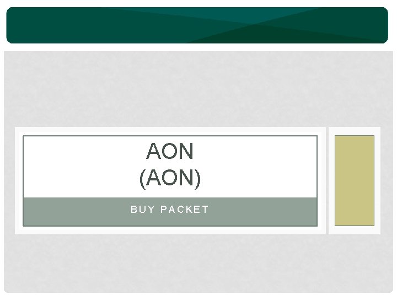Screen dimensions: 397x297
Task: Click the AON title first line
Action: [170, 151]
